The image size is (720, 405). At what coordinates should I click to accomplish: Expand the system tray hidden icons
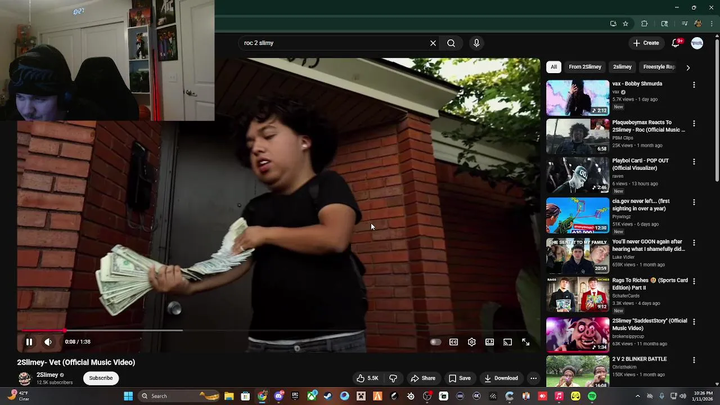click(637, 396)
